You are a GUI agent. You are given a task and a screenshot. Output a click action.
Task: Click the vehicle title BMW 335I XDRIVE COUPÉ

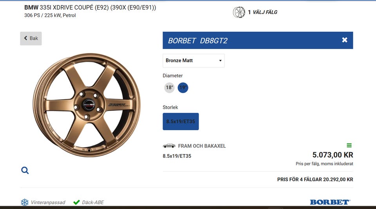point(90,7)
